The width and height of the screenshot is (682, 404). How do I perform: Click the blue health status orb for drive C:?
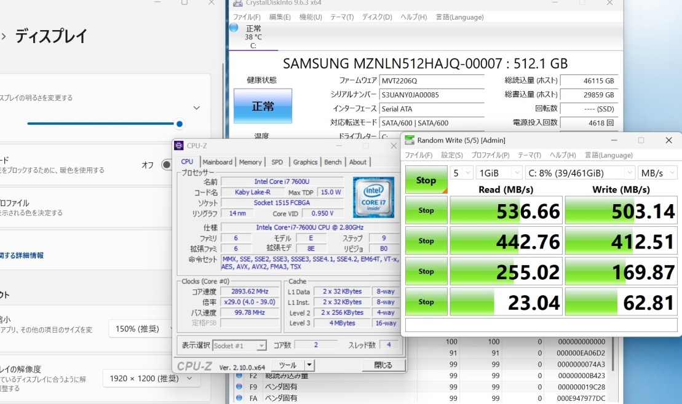click(x=234, y=28)
